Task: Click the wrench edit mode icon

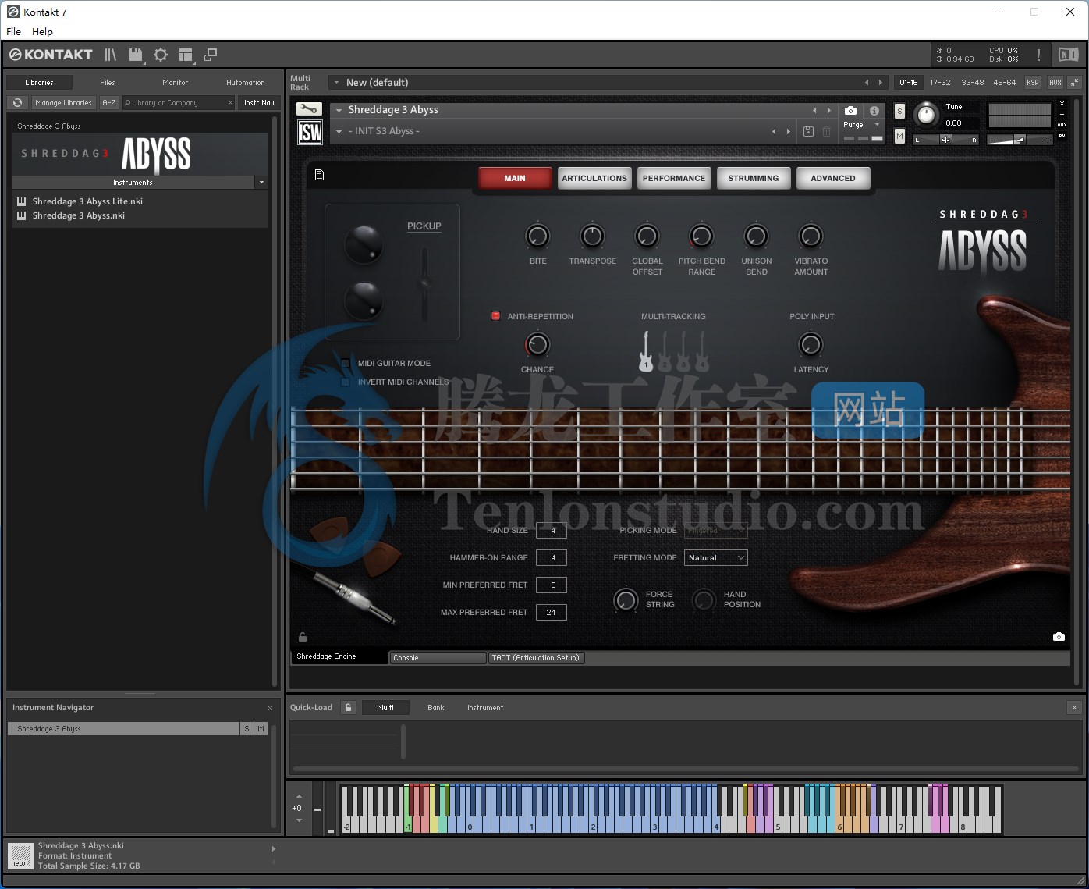Action: click(x=310, y=109)
